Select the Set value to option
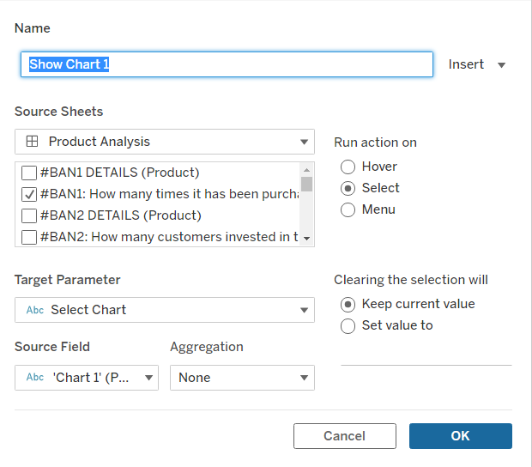532x467 pixels. [348, 325]
